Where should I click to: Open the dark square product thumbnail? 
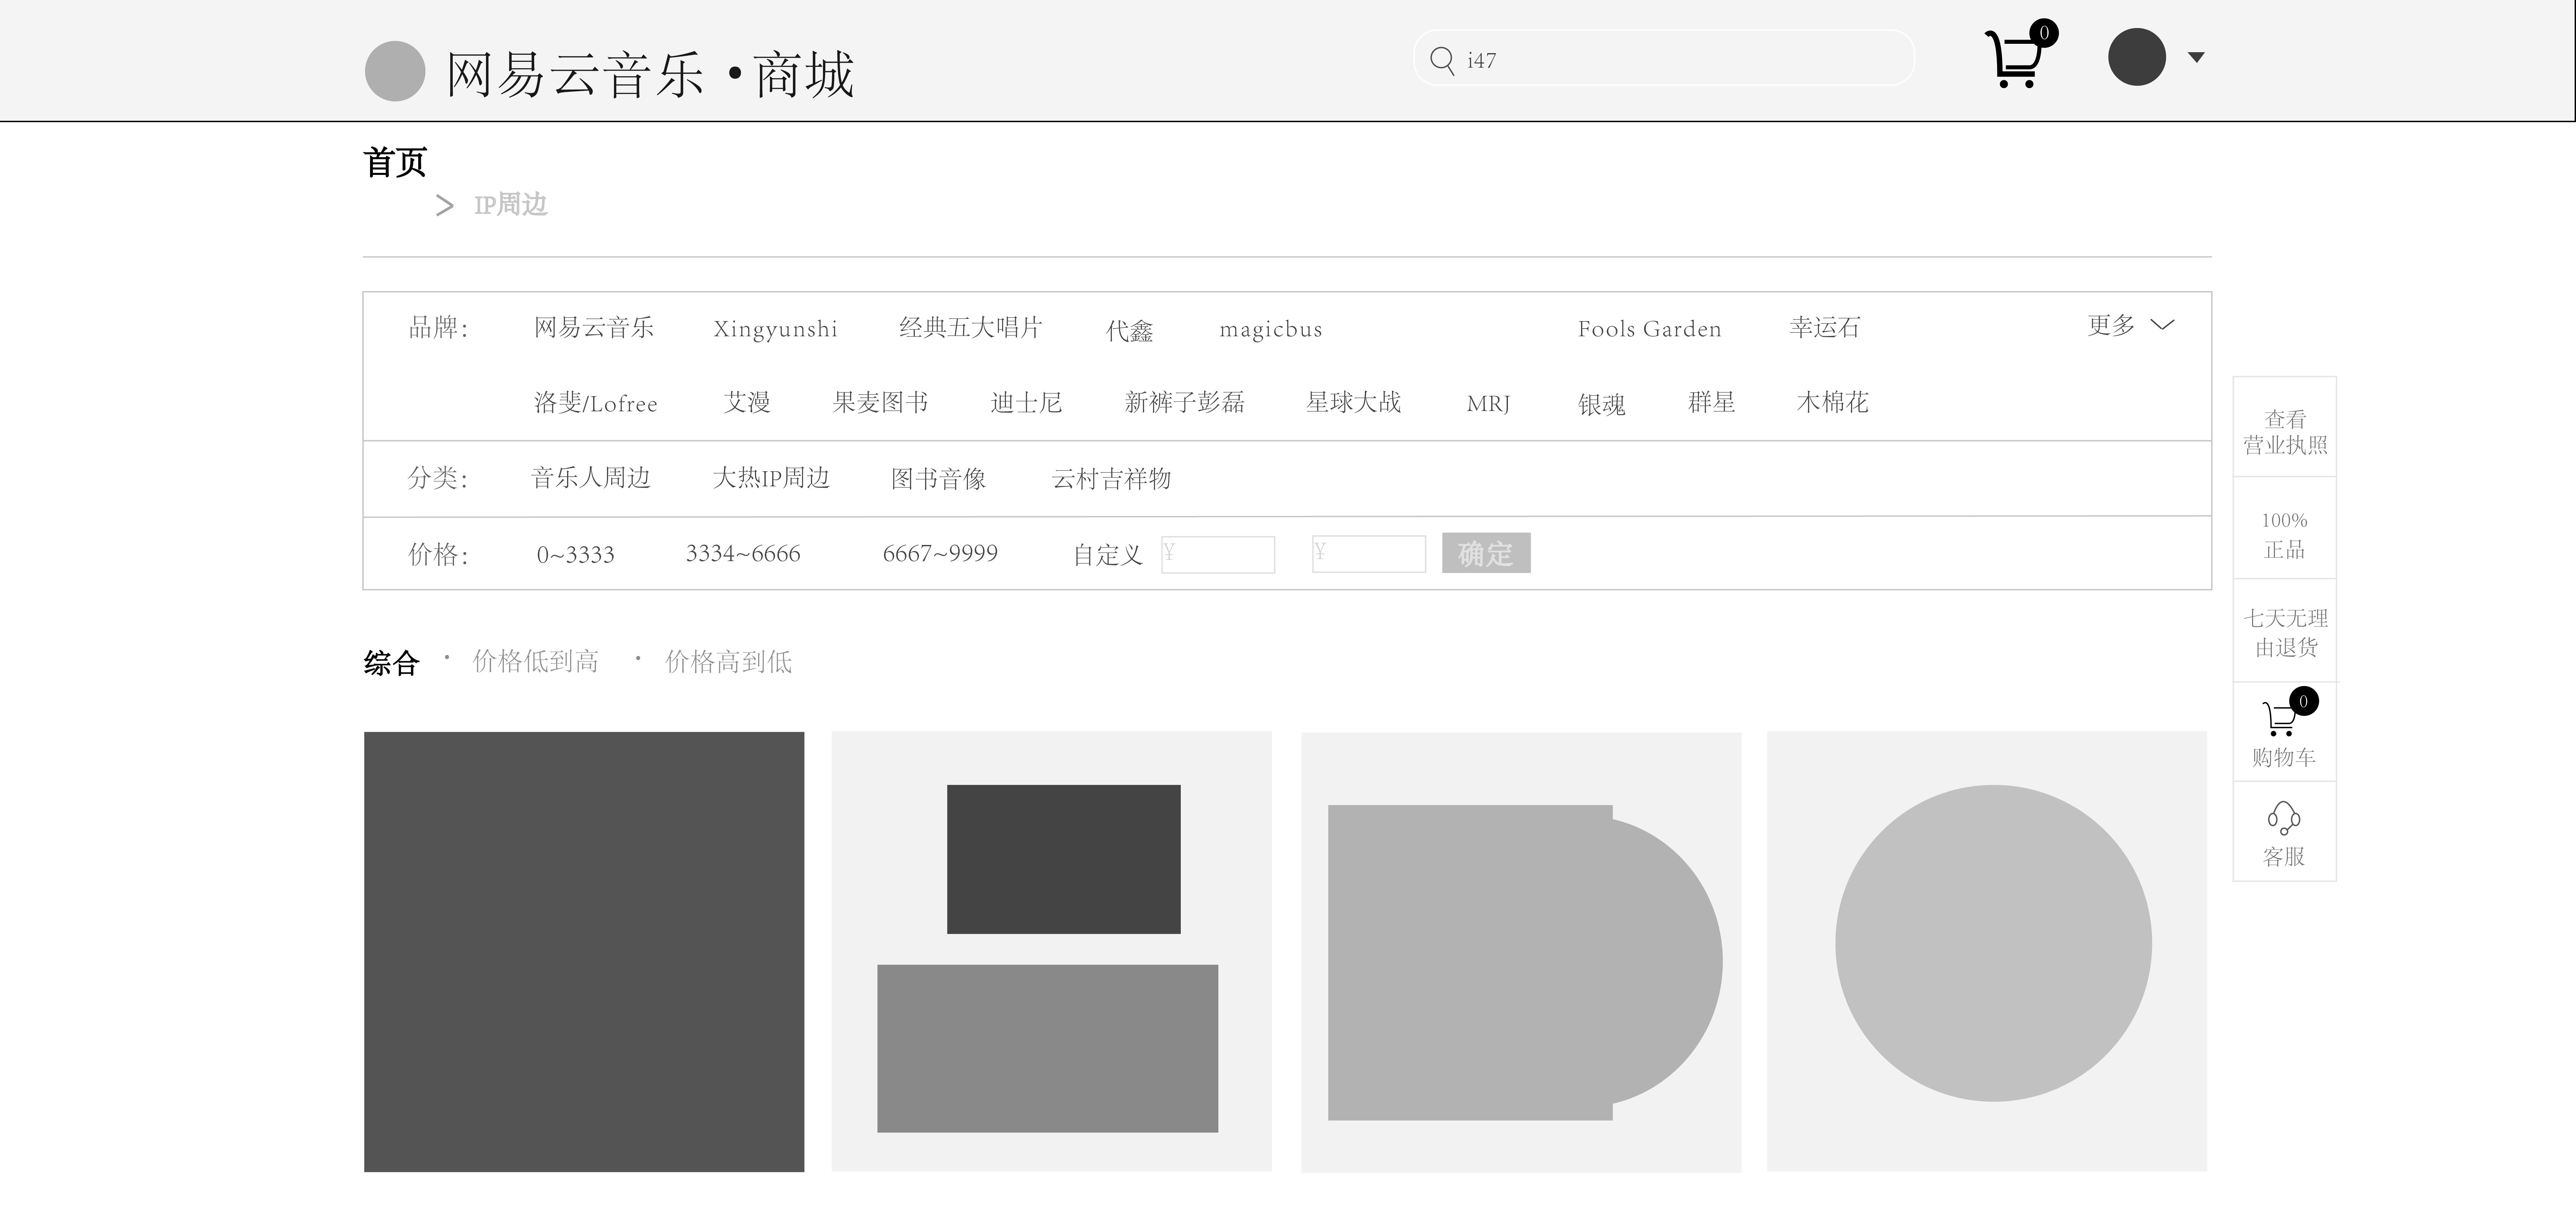(584, 952)
